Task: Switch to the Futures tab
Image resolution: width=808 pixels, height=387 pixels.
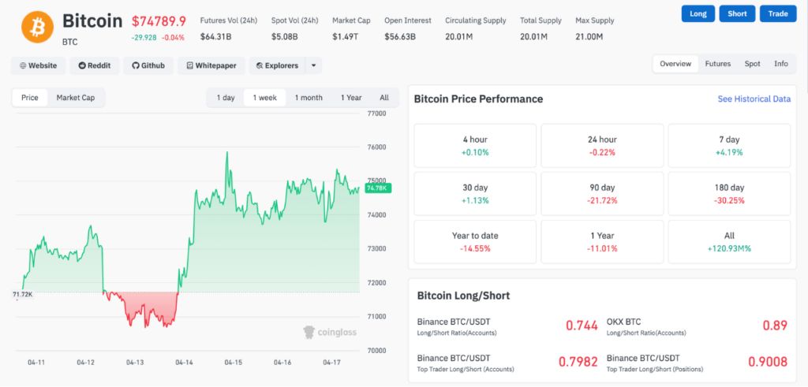Action: click(717, 64)
